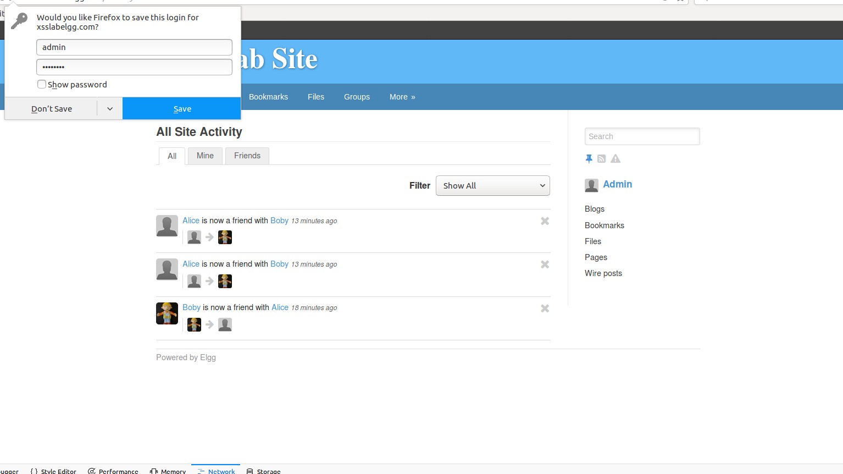Switch to the Friends activity tab

coord(247,156)
